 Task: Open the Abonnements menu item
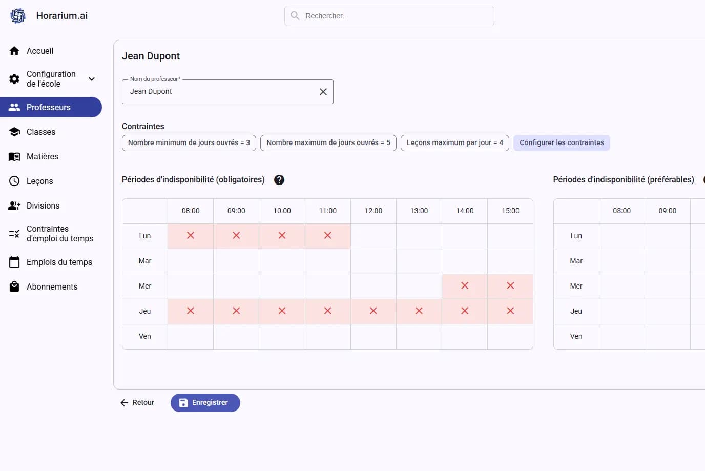click(52, 286)
